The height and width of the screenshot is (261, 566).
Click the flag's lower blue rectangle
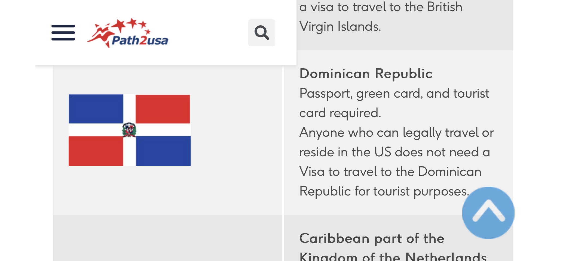click(x=163, y=151)
